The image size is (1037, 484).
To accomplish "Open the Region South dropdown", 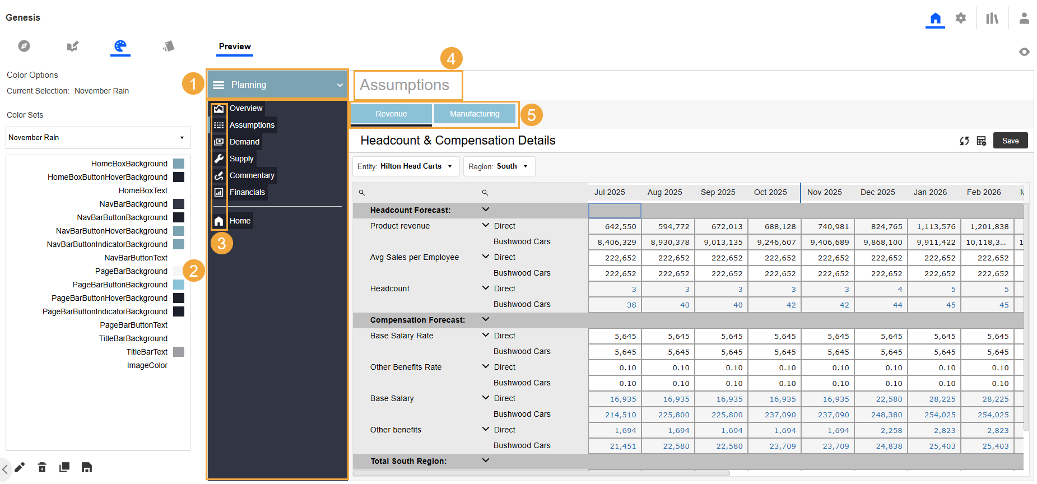I will coord(499,166).
